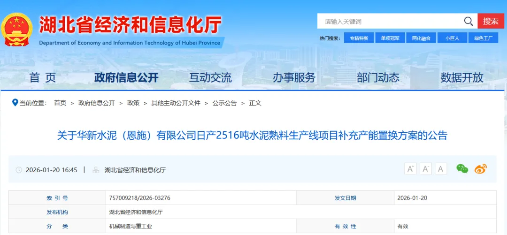Screen dimensions: 507x235
Task: Share article via Weibo icon
Action: tap(481, 169)
